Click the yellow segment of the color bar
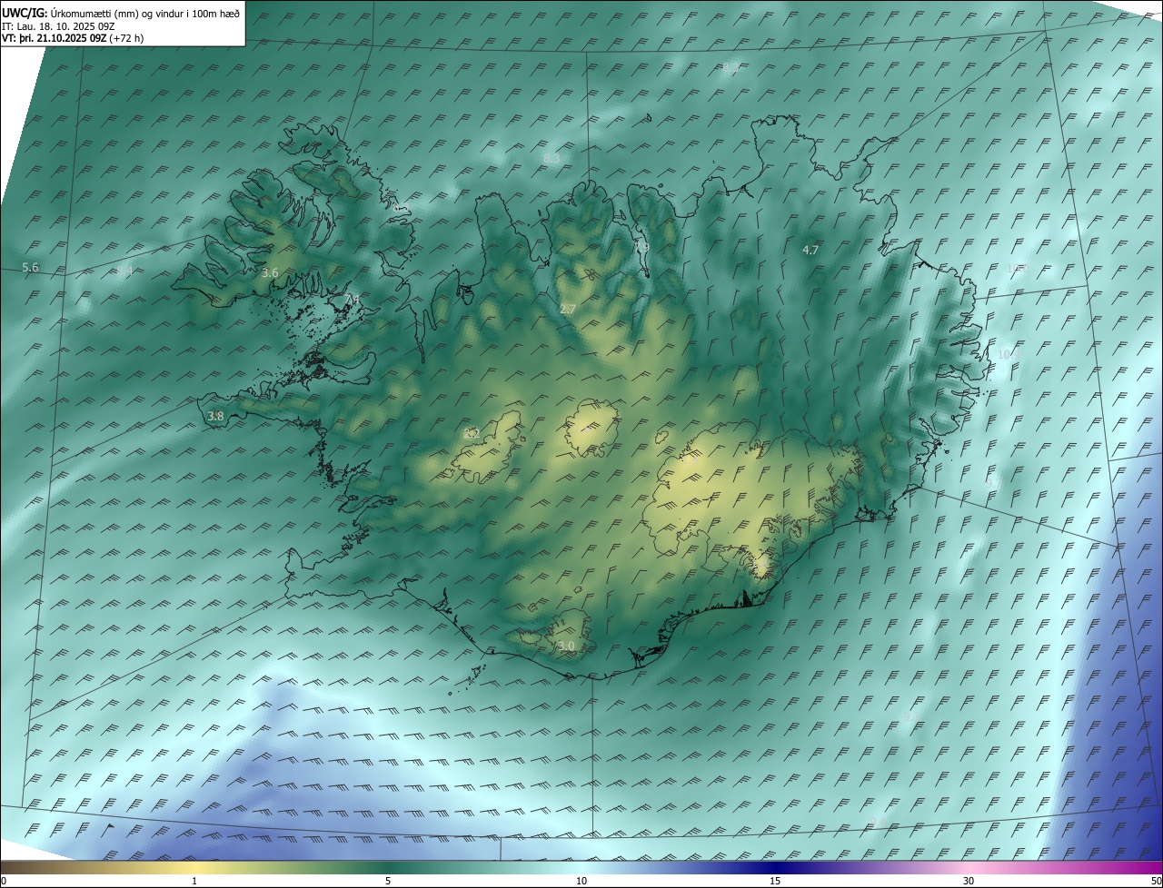1163x888 pixels. point(195,867)
